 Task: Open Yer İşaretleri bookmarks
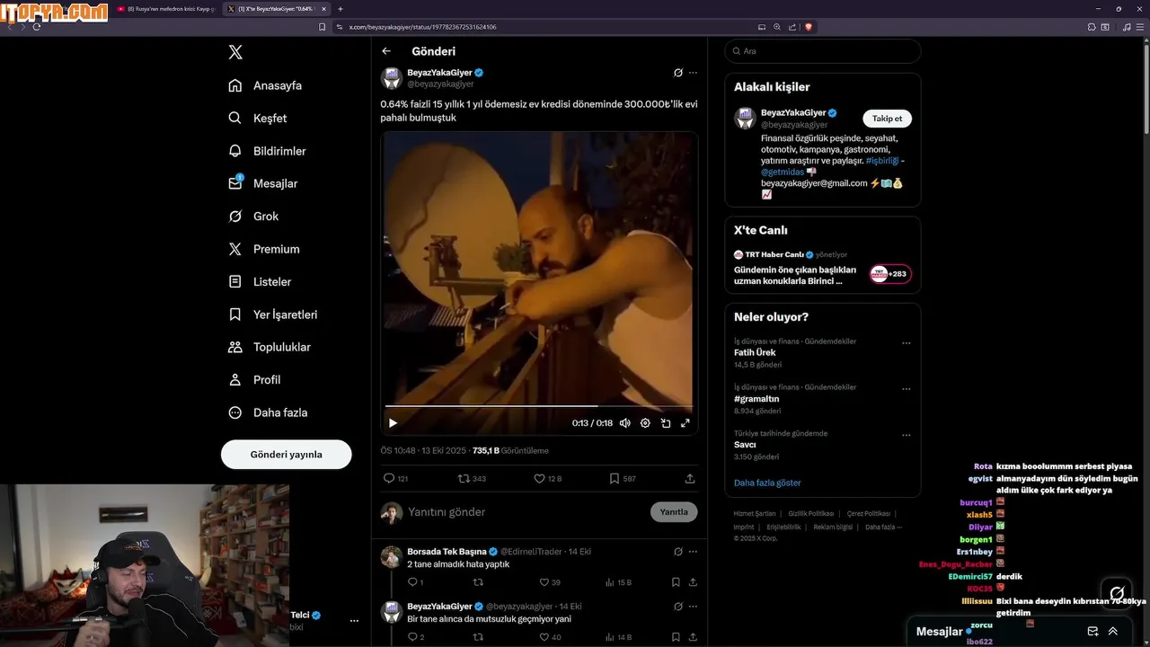click(x=273, y=315)
